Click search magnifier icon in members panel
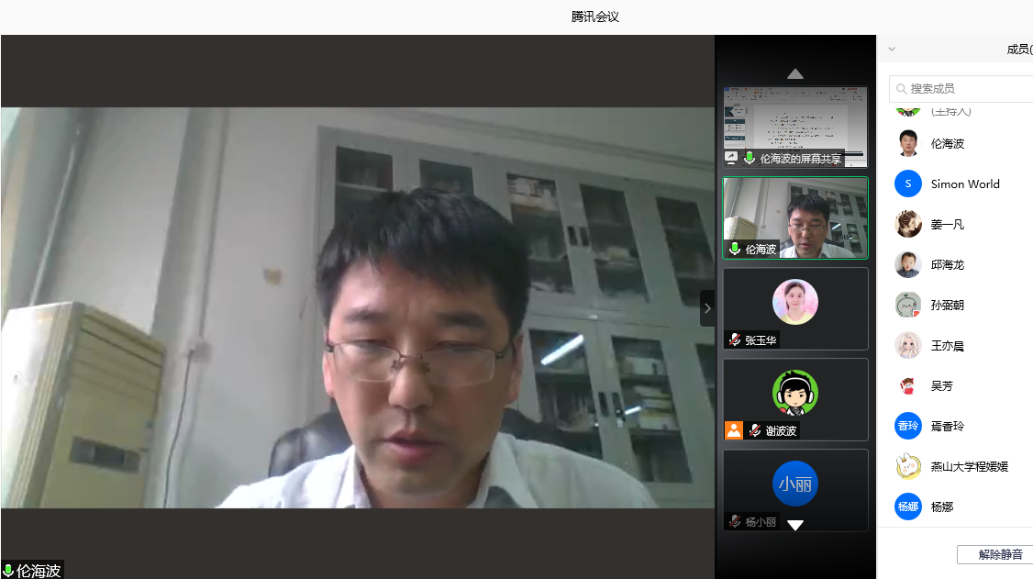 click(x=901, y=89)
